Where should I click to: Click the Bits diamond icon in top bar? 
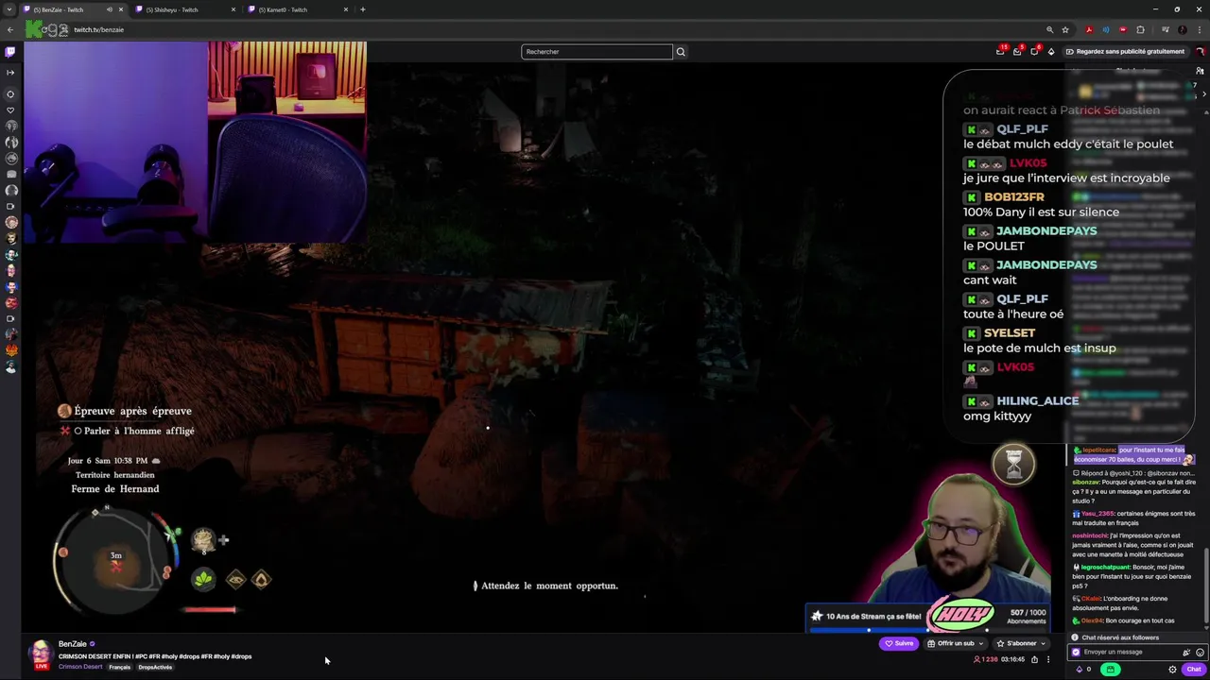tap(1051, 51)
